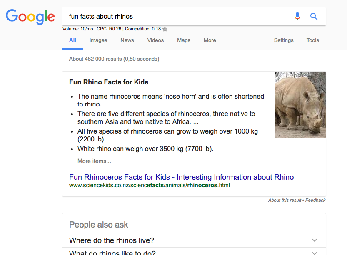Click 'About 482 000 results' text
This screenshot has height=255, width=347.
tap(114, 59)
